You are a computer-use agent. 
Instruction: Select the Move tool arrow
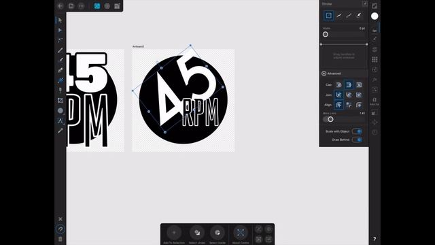click(x=60, y=20)
